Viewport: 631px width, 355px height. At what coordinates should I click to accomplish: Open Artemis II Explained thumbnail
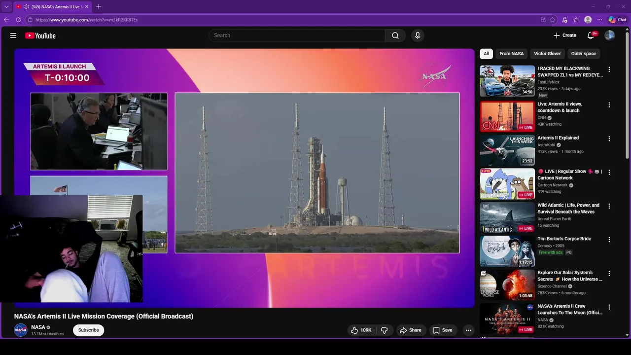[x=507, y=150]
